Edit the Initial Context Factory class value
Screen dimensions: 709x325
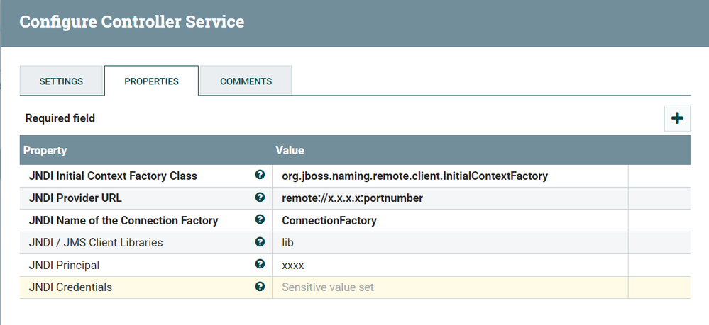pyautogui.click(x=414, y=176)
